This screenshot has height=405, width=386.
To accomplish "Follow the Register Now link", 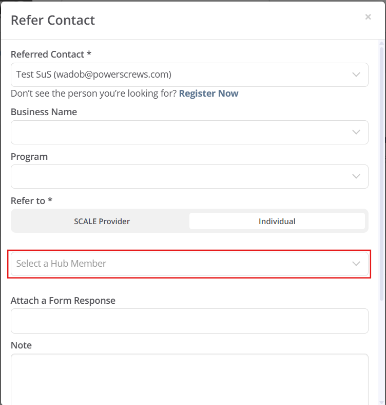I will 208,93.
